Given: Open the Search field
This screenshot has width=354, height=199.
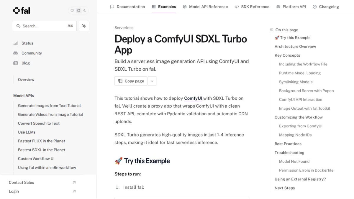Looking at the screenshot, I should pos(44,26).
